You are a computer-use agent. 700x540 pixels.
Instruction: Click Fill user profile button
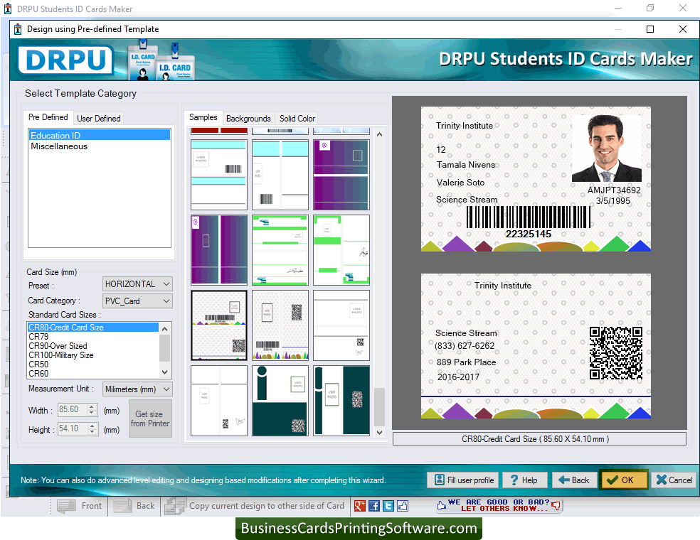pyautogui.click(x=465, y=480)
